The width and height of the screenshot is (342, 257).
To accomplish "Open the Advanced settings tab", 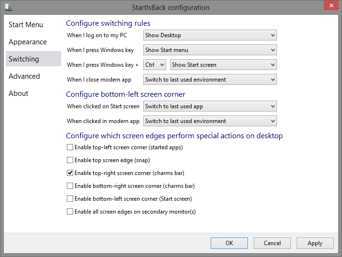I will 24,76.
